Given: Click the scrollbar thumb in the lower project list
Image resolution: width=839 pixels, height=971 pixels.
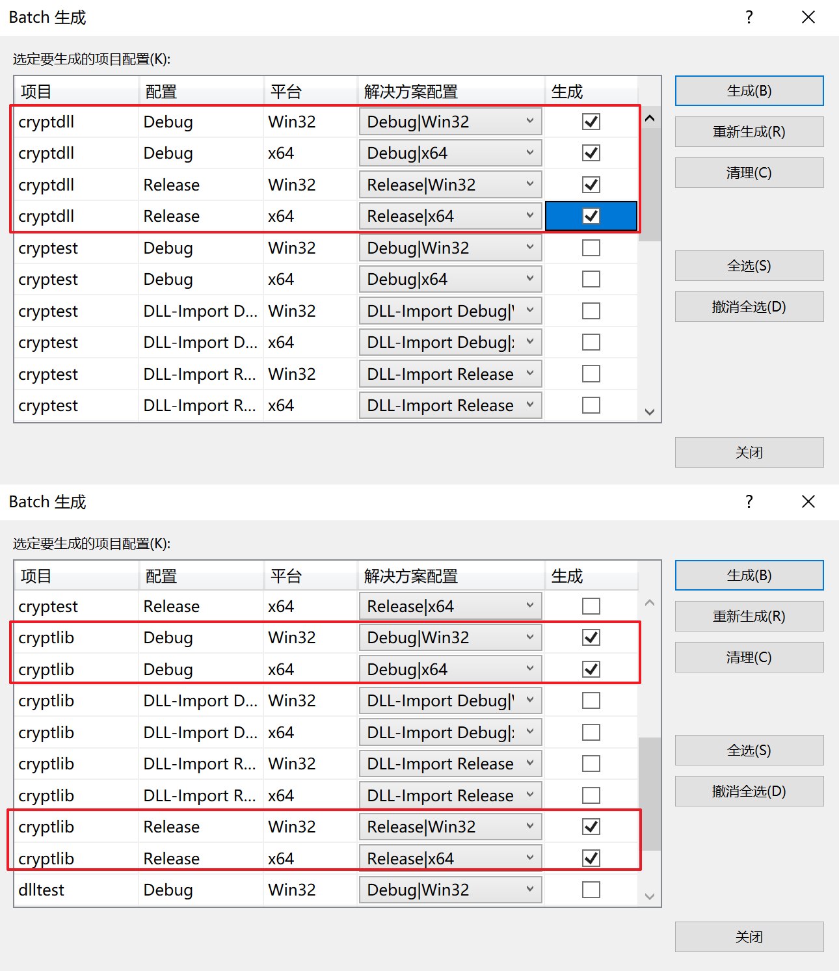Looking at the screenshot, I should tap(649, 793).
